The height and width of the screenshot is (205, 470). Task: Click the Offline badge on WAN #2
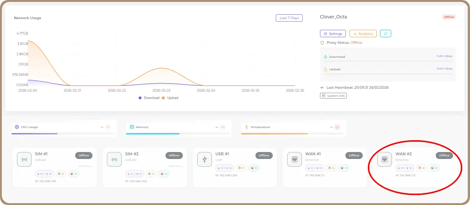pyautogui.click(x=444, y=155)
